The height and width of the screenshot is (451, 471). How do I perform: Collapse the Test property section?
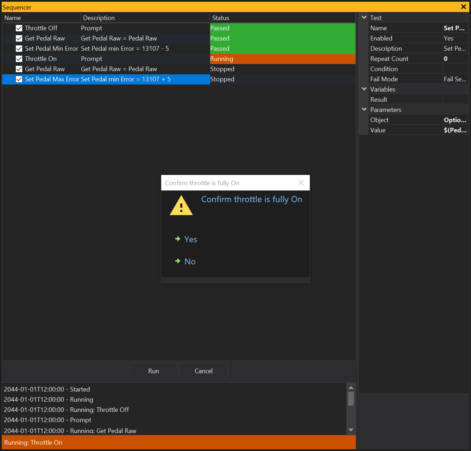pos(364,18)
